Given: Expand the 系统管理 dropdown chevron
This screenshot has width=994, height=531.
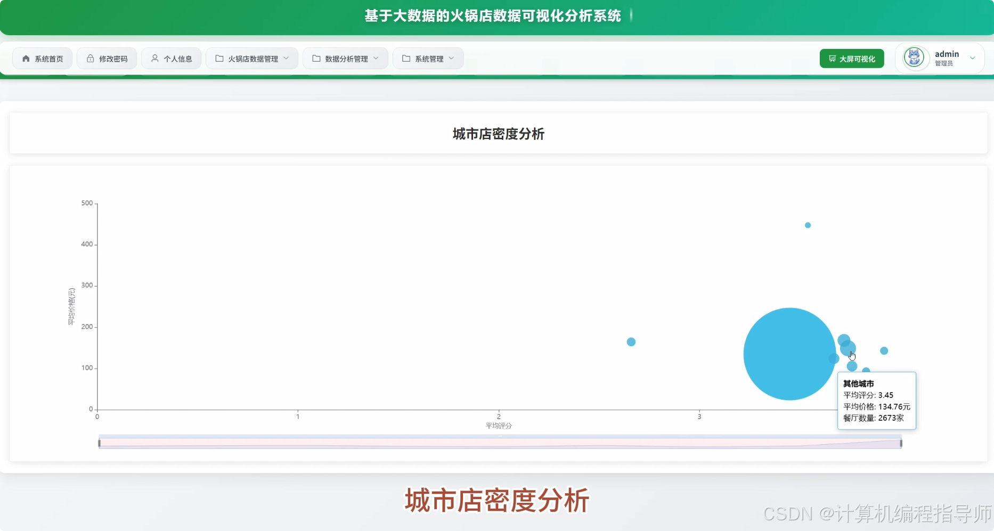Looking at the screenshot, I should click(x=452, y=59).
